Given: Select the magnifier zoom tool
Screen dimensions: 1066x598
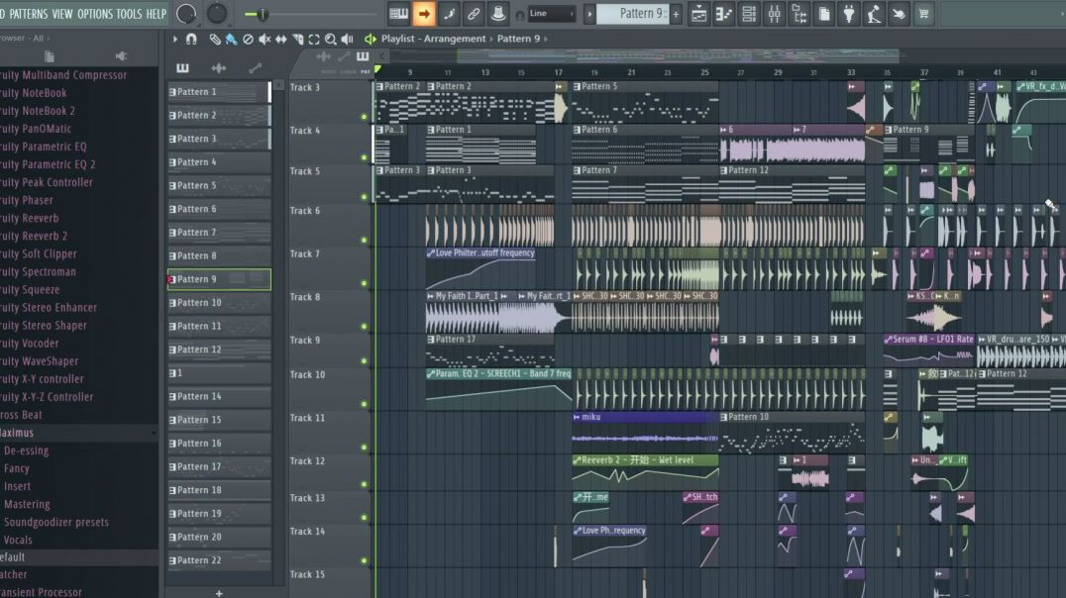Looking at the screenshot, I should coord(331,40).
